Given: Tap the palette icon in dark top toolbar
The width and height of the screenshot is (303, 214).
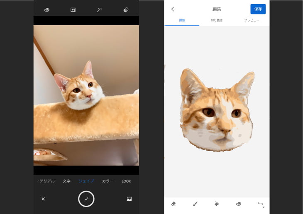Looking at the screenshot, I should pyautogui.click(x=46, y=10).
